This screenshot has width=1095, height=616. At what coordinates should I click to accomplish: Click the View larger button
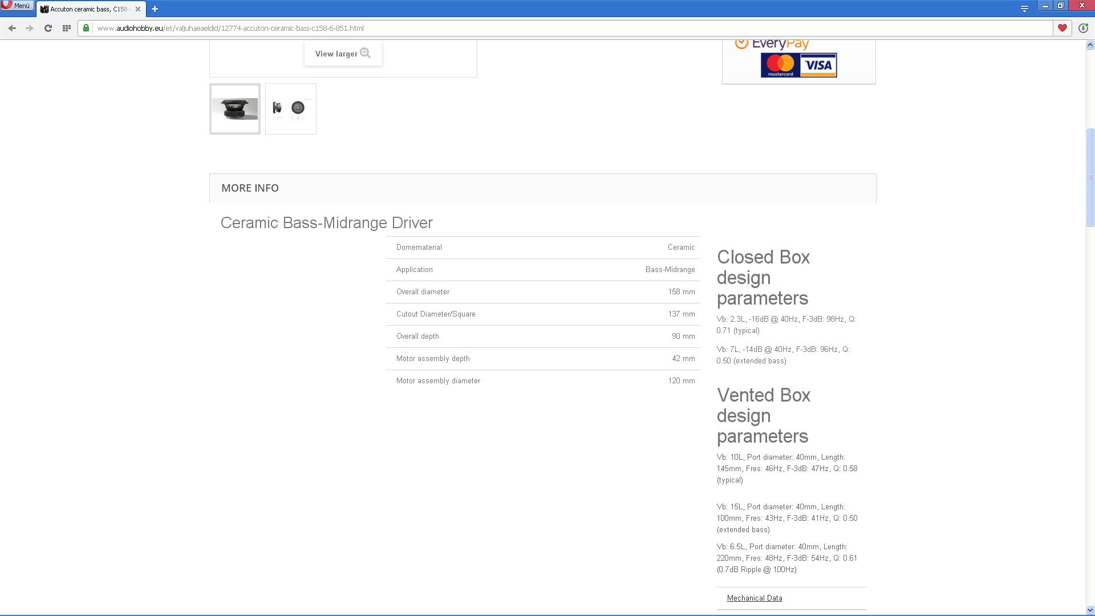pos(343,54)
